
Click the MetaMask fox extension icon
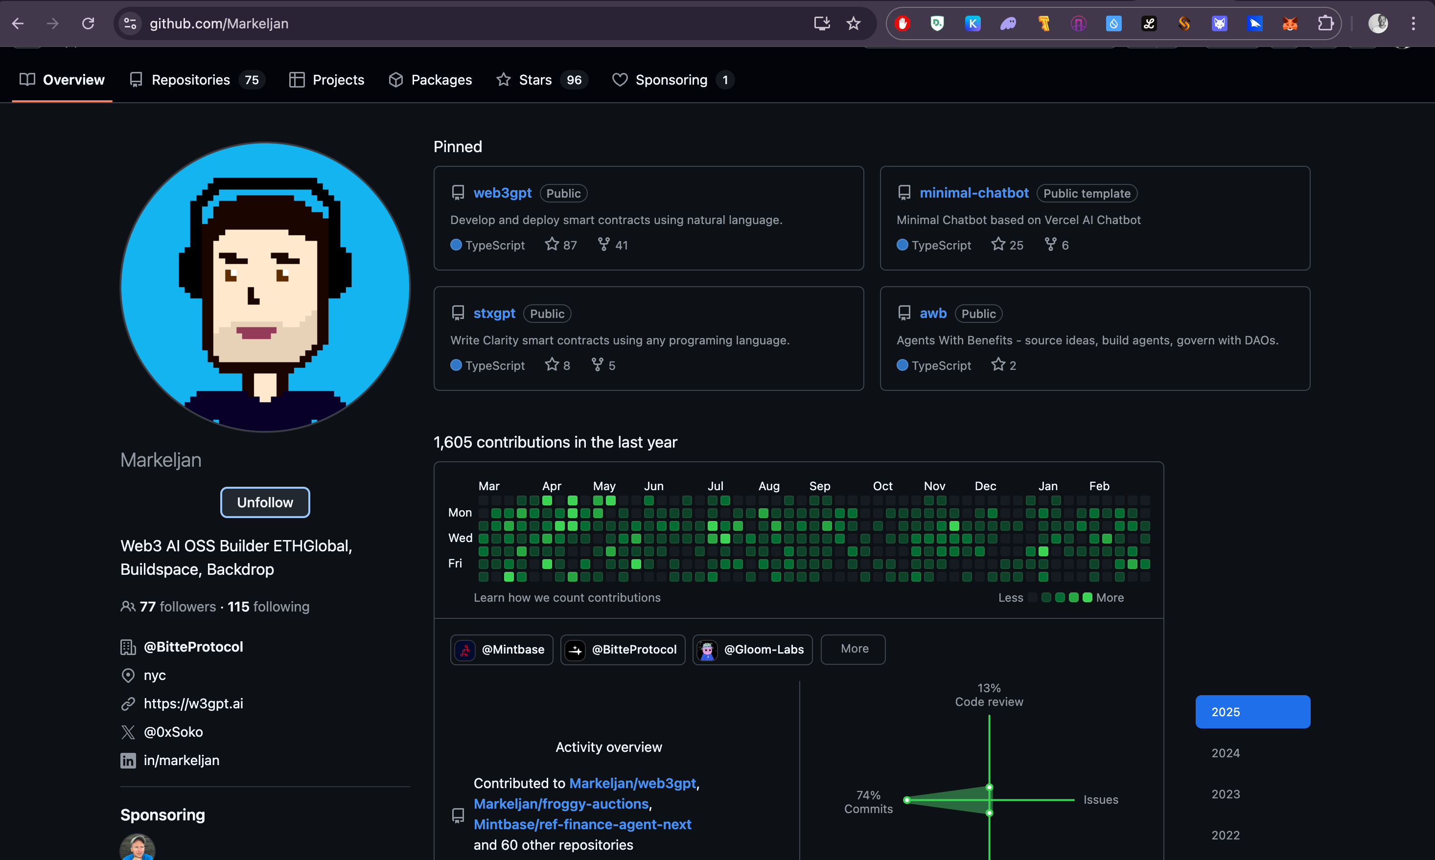pyautogui.click(x=1290, y=23)
